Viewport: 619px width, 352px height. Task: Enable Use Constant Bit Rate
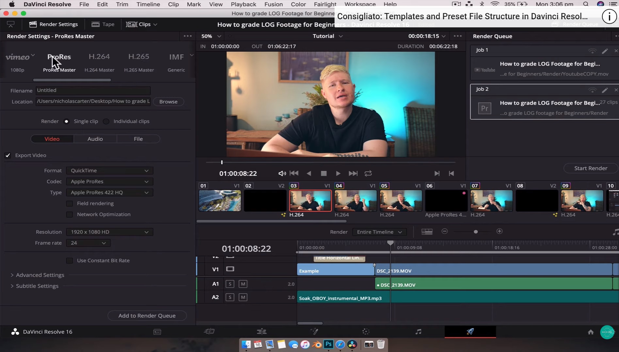[x=69, y=261]
